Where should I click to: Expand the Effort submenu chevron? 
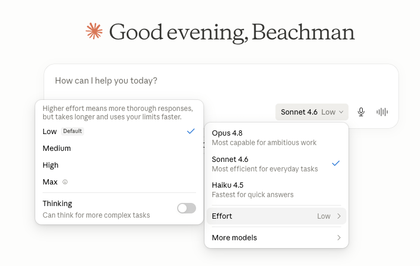[339, 216]
